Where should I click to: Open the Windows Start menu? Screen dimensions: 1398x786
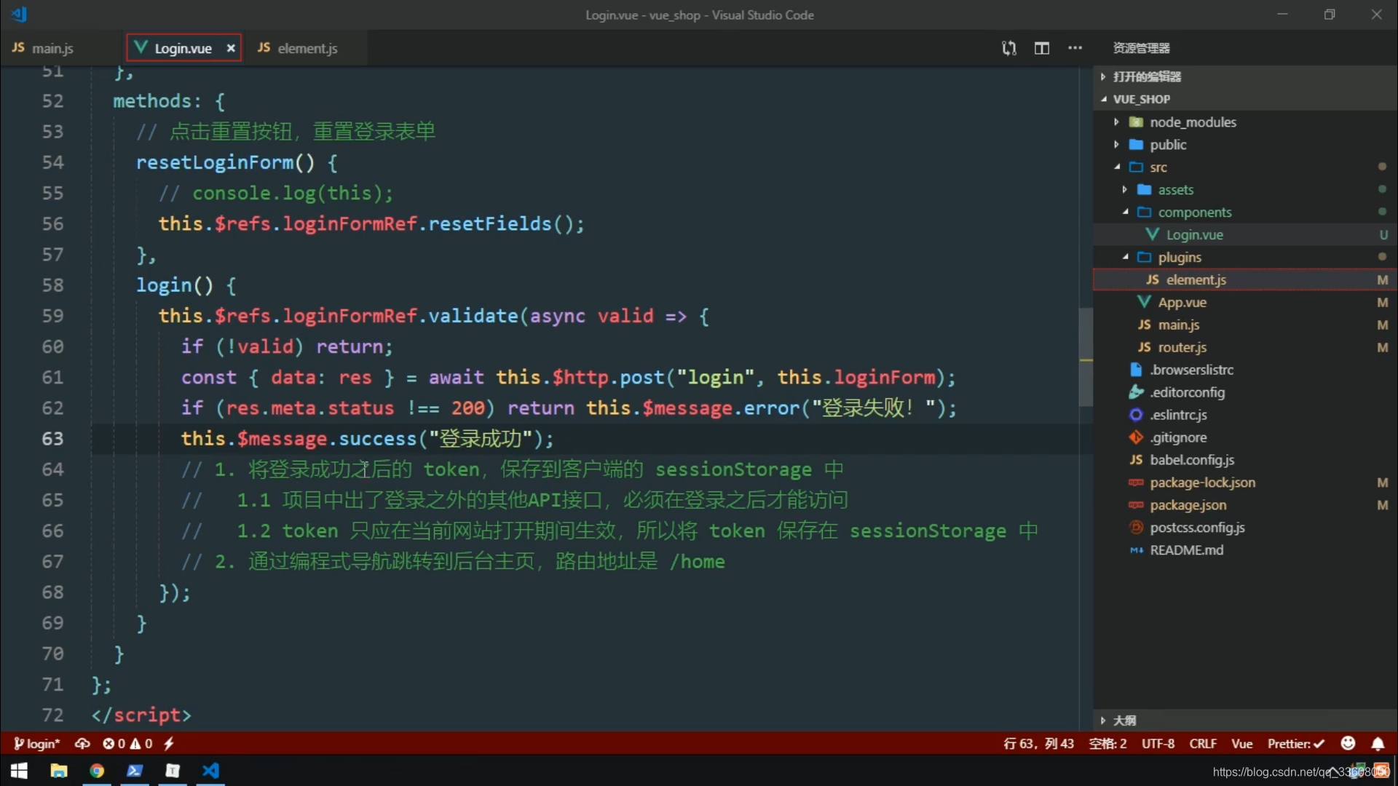(x=20, y=771)
